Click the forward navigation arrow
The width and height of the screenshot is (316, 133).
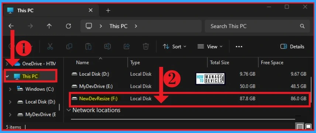coord(30,26)
